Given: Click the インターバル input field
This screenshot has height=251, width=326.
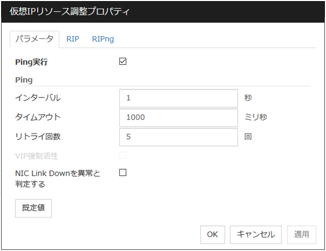Looking at the screenshot, I should click(178, 99).
